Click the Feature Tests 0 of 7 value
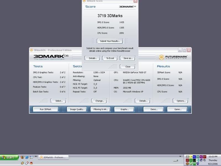The height and width of the screenshot is (166, 221). click(x=63, y=87)
